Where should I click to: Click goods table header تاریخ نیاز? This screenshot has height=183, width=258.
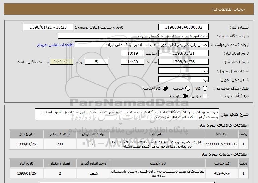pyautogui.click(x=26, y=134)
